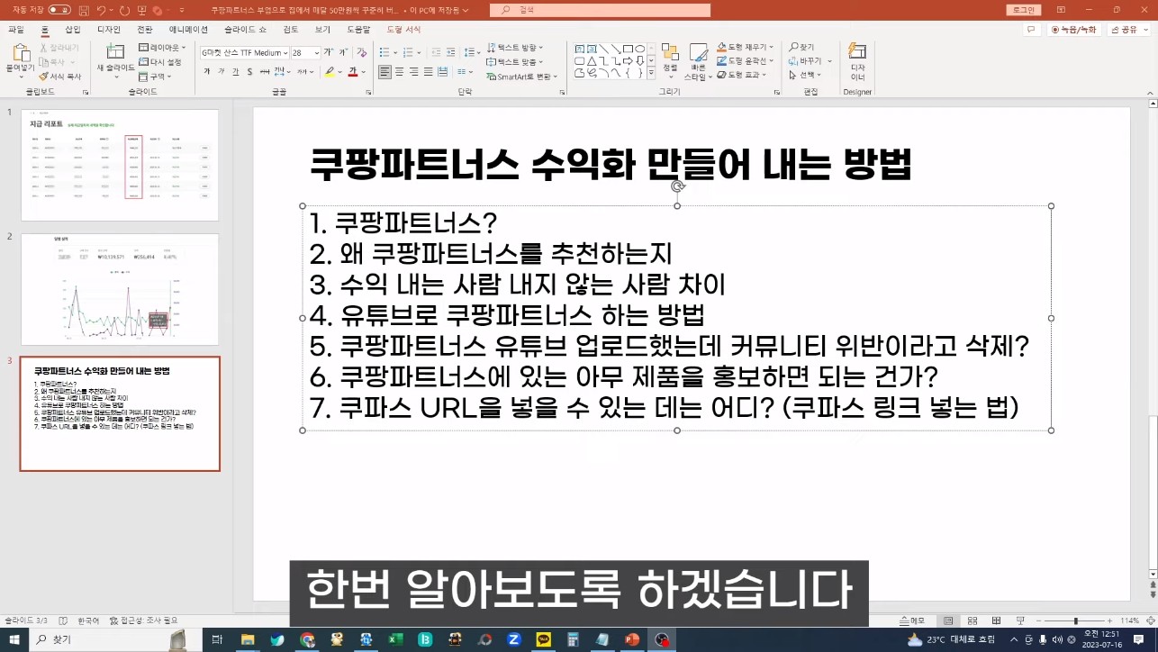Open the font name combo box
Screen dimensions: 1158x652
click(x=244, y=53)
